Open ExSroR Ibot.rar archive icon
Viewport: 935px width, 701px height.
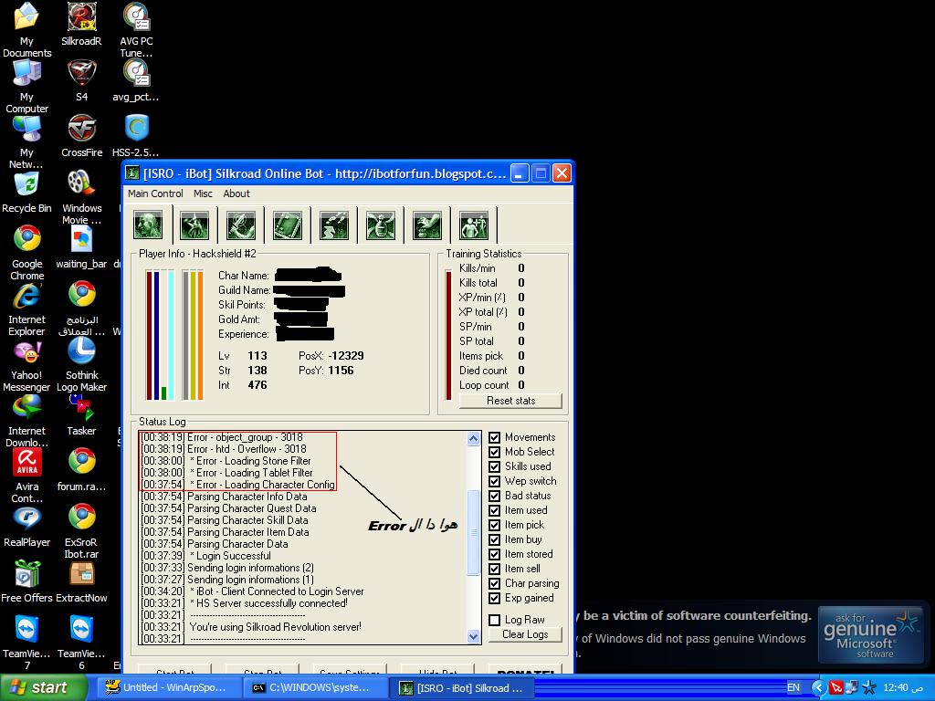(x=81, y=530)
